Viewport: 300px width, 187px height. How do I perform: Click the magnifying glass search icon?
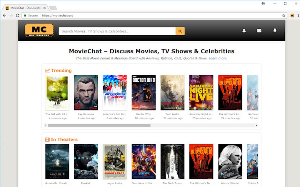pyautogui.click(x=180, y=31)
